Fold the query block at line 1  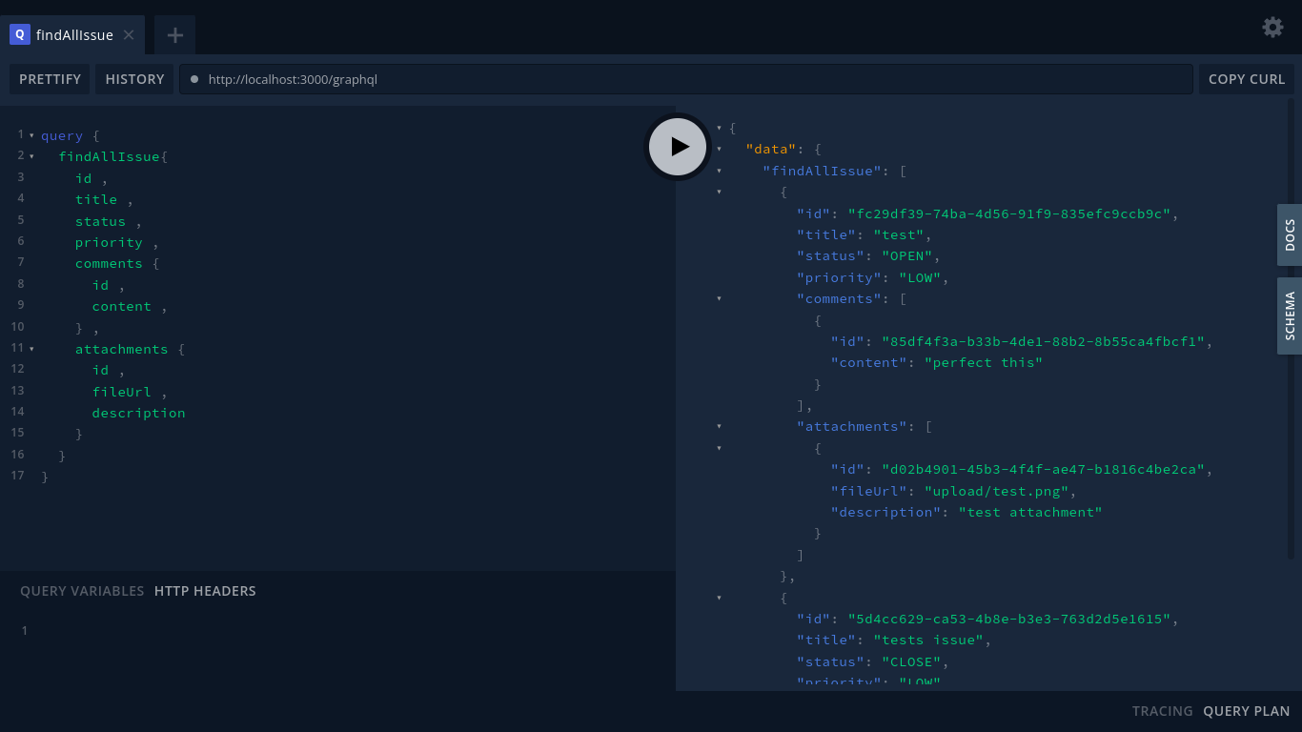[x=31, y=134]
